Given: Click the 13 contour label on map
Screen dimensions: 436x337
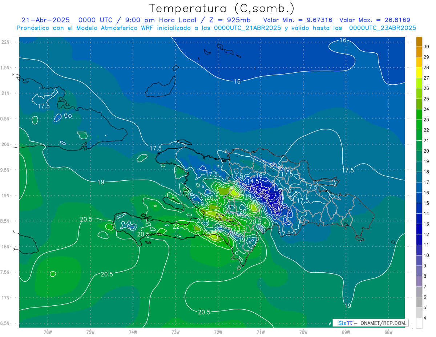Looking at the screenshot, I should (264, 200).
